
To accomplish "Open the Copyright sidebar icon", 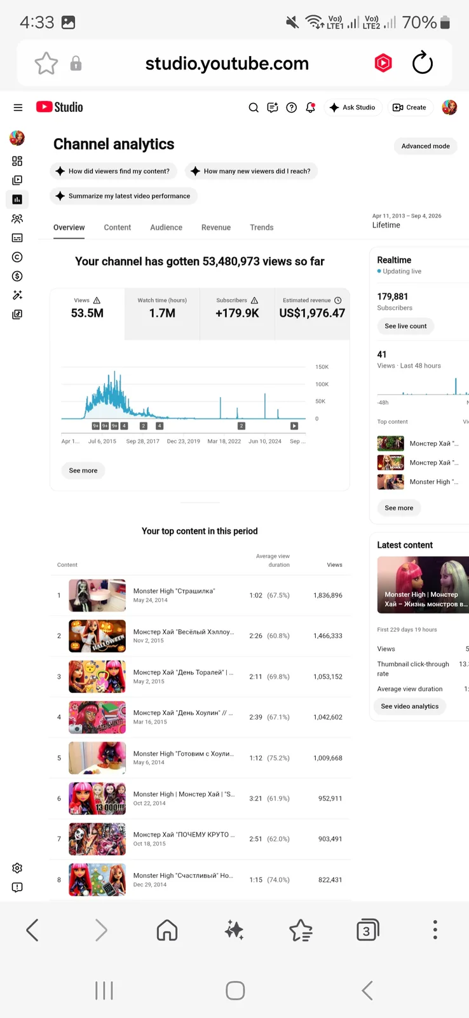I will pos(17,257).
